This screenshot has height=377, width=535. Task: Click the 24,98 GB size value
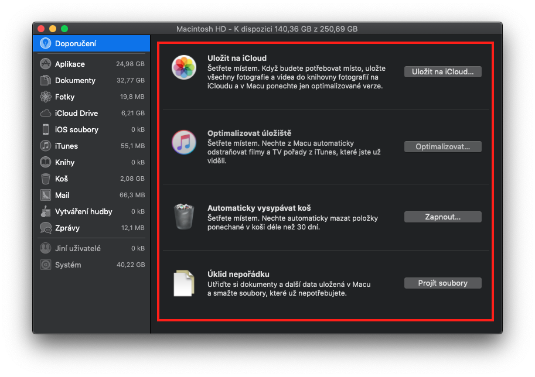point(130,64)
